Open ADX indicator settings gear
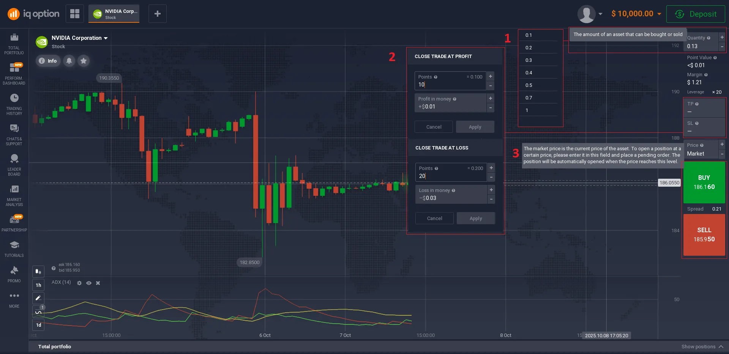 [x=79, y=283]
